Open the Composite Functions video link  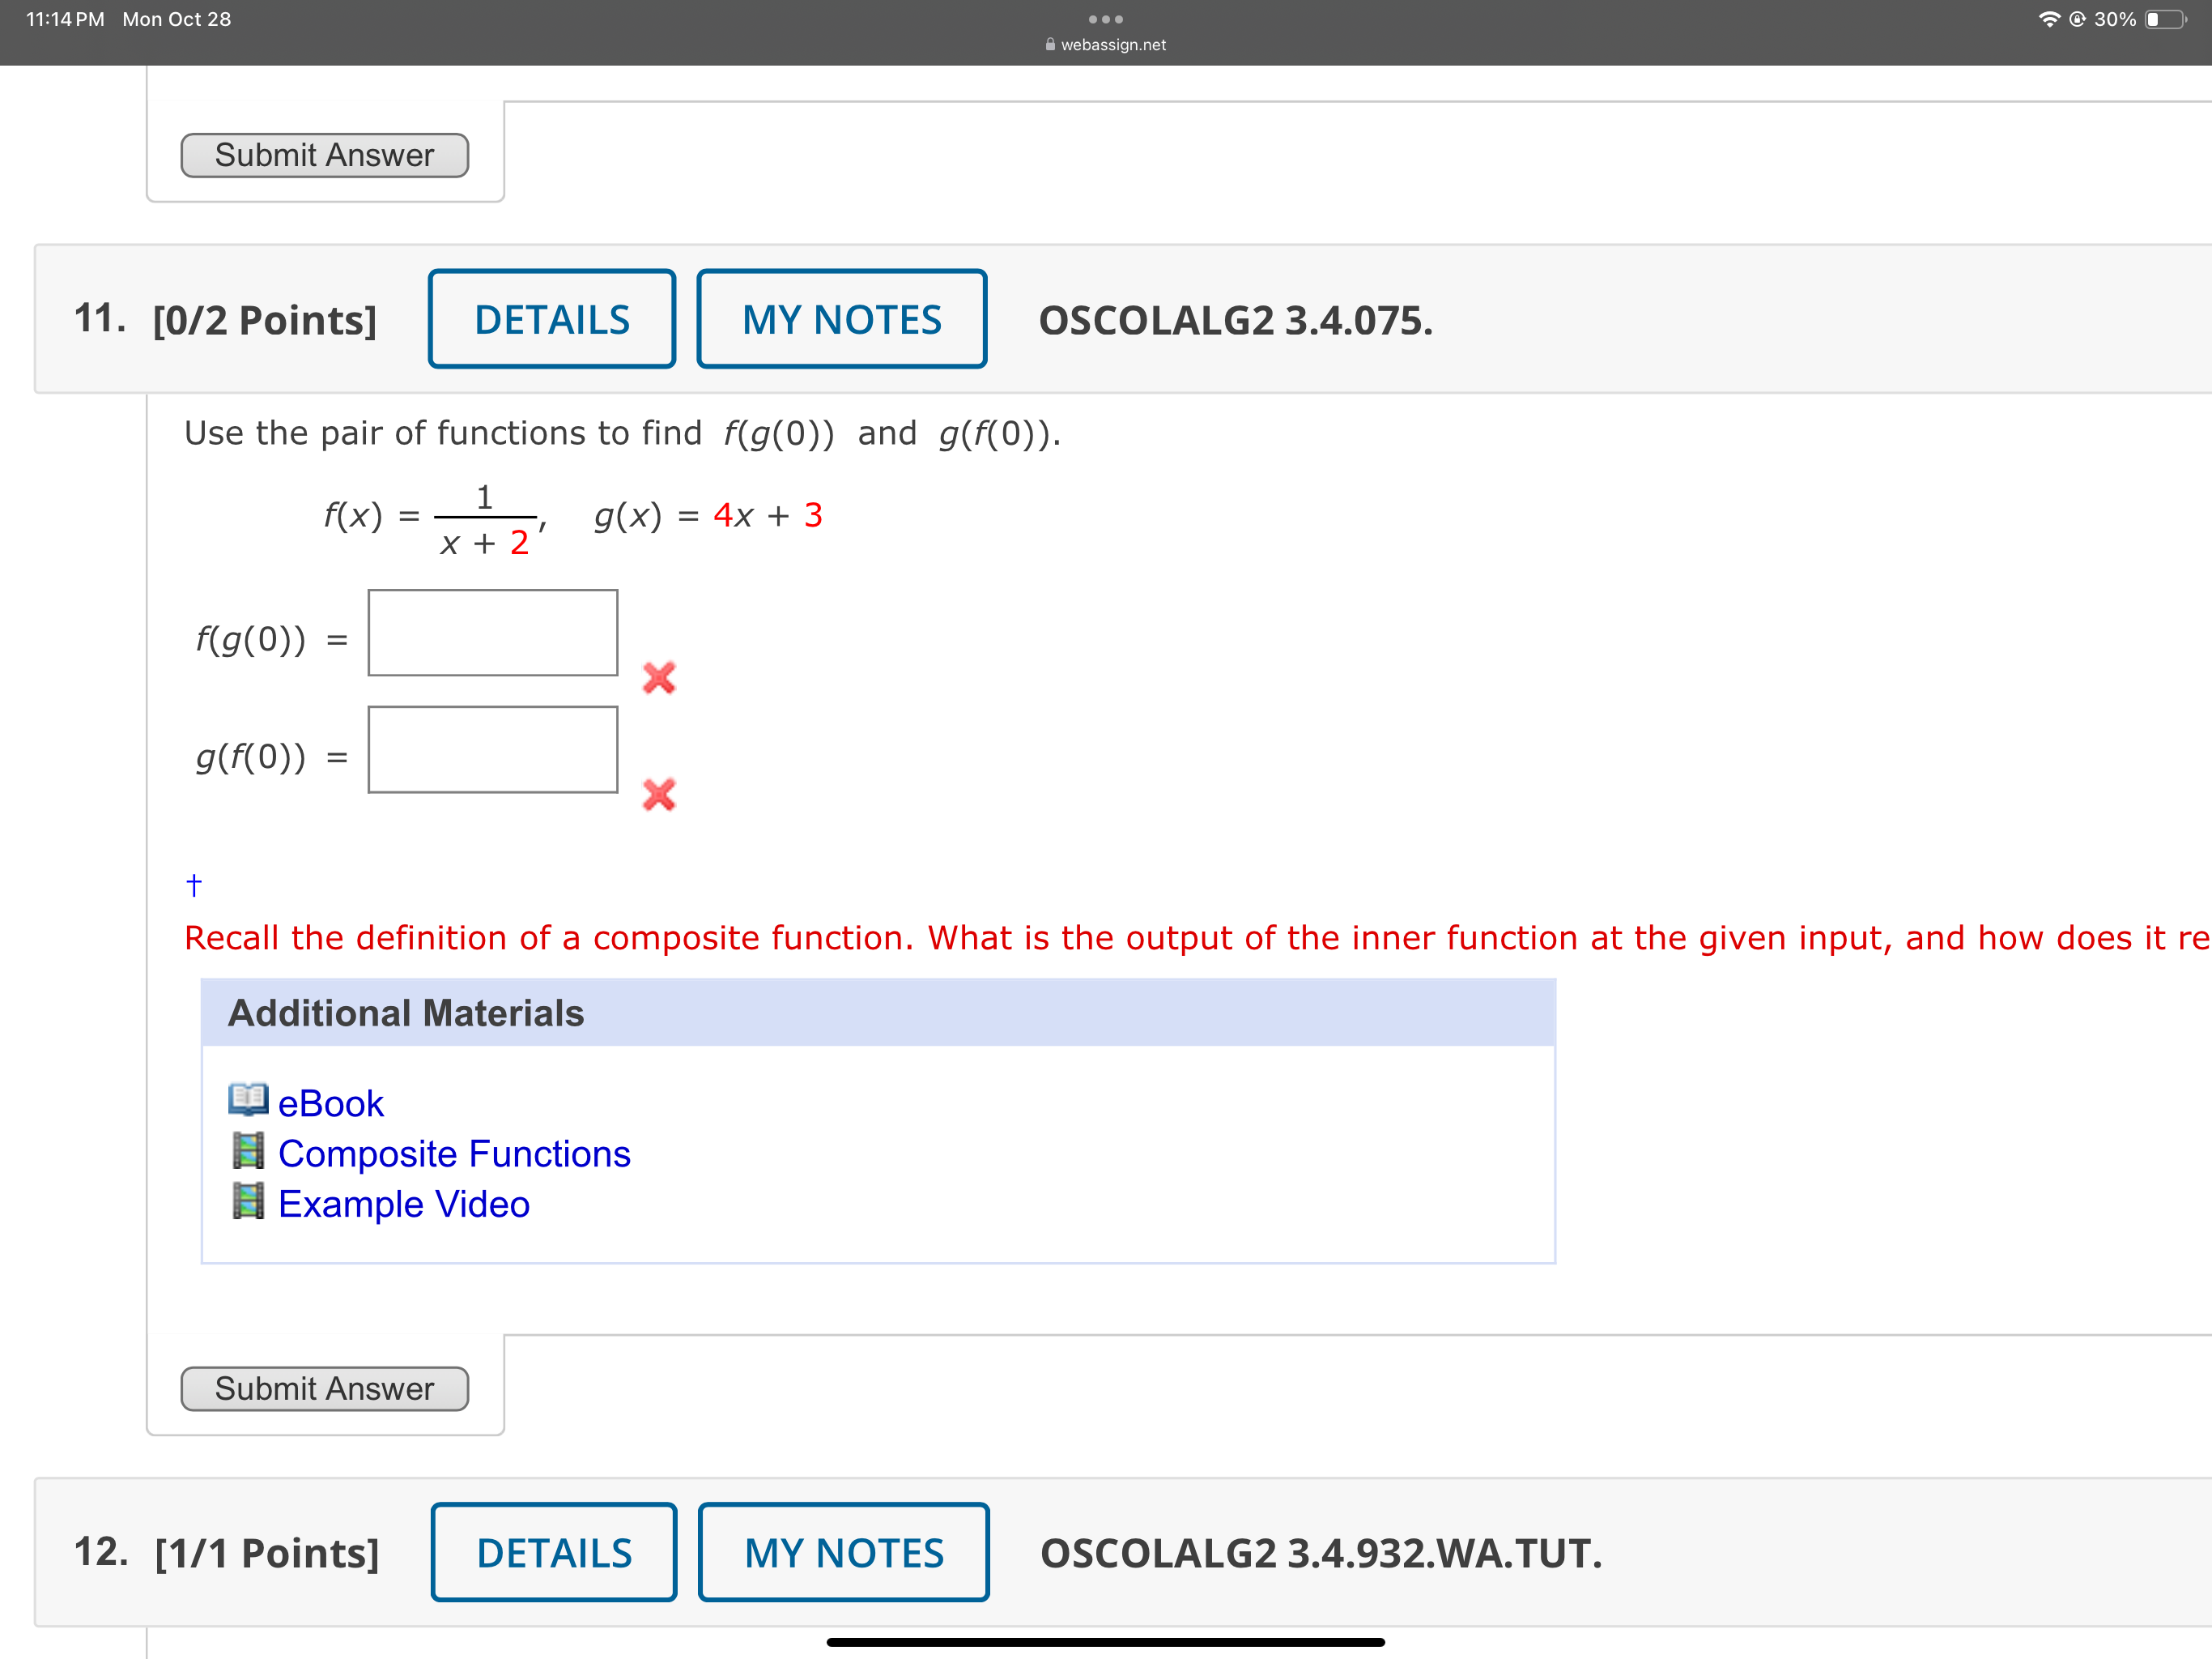(x=454, y=1154)
